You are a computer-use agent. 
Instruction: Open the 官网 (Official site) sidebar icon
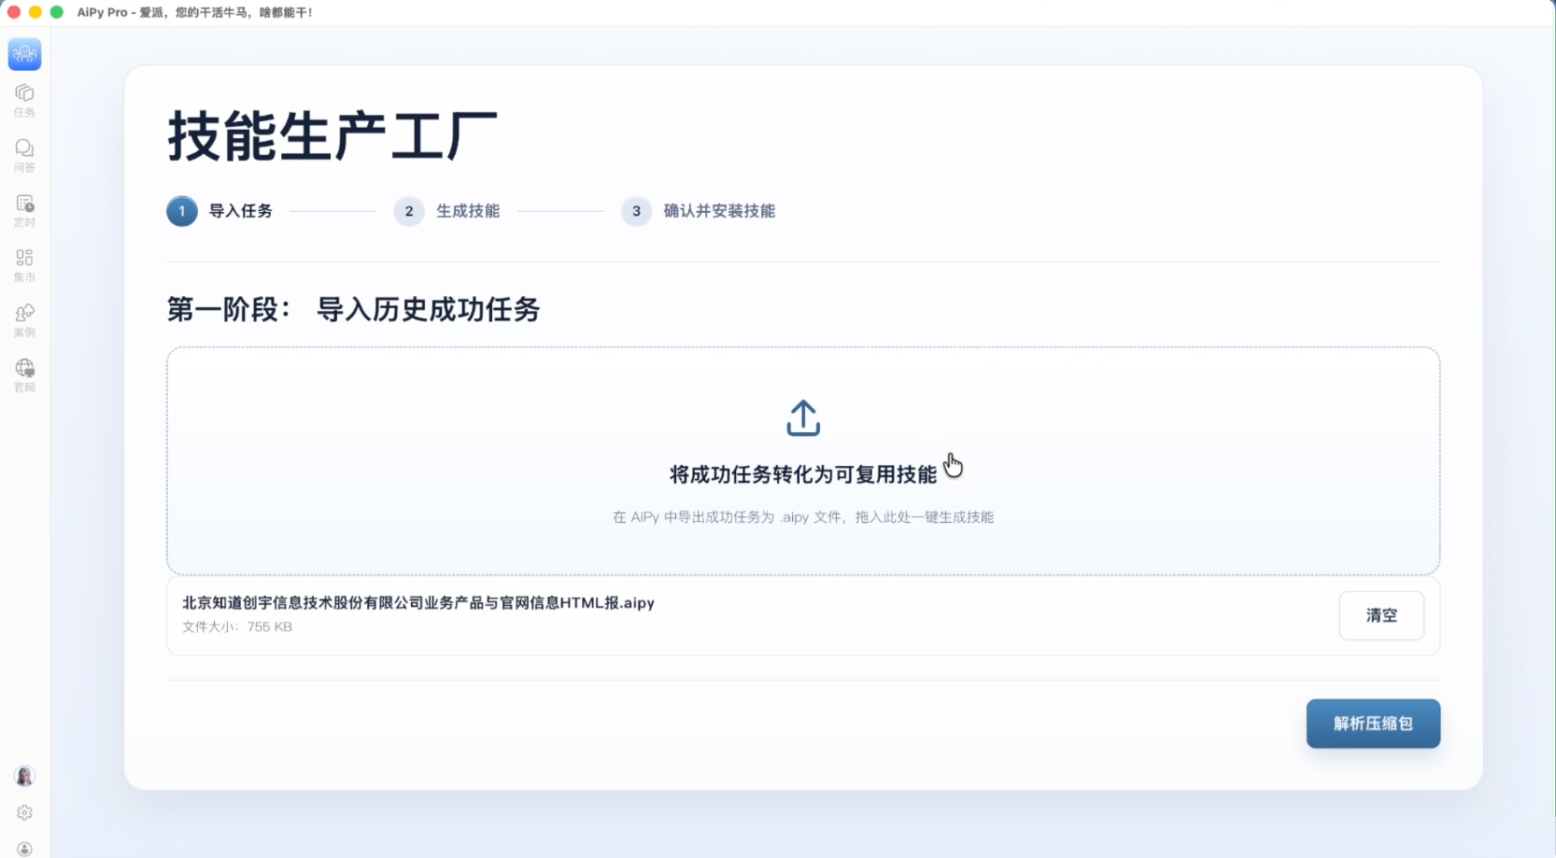point(24,375)
